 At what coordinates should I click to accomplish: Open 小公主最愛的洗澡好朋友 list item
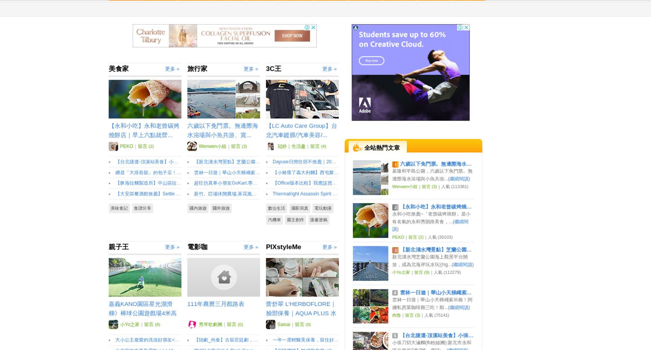147,340
